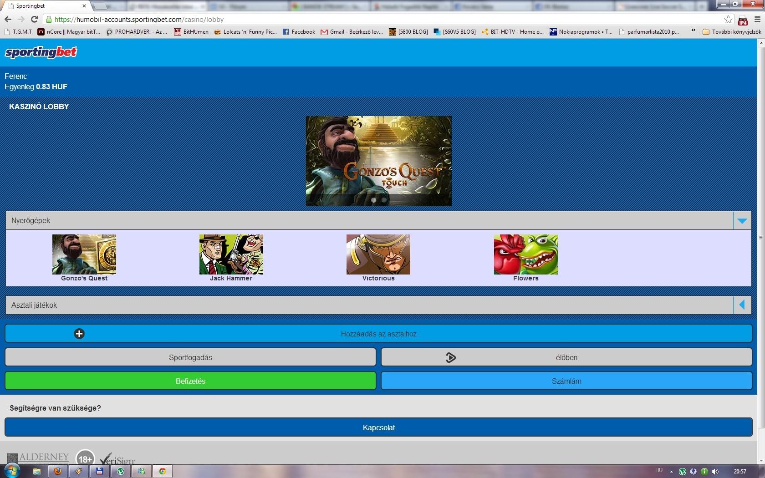Screen dimensions: 765x478
Task: Switch to Firefox in the taskbar
Action: (58, 471)
